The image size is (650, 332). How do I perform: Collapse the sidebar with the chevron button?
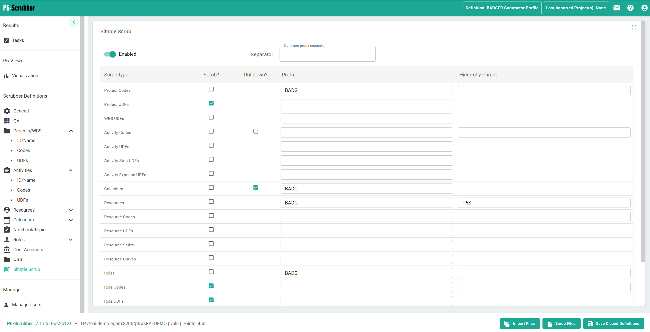[x=73, y=22]
